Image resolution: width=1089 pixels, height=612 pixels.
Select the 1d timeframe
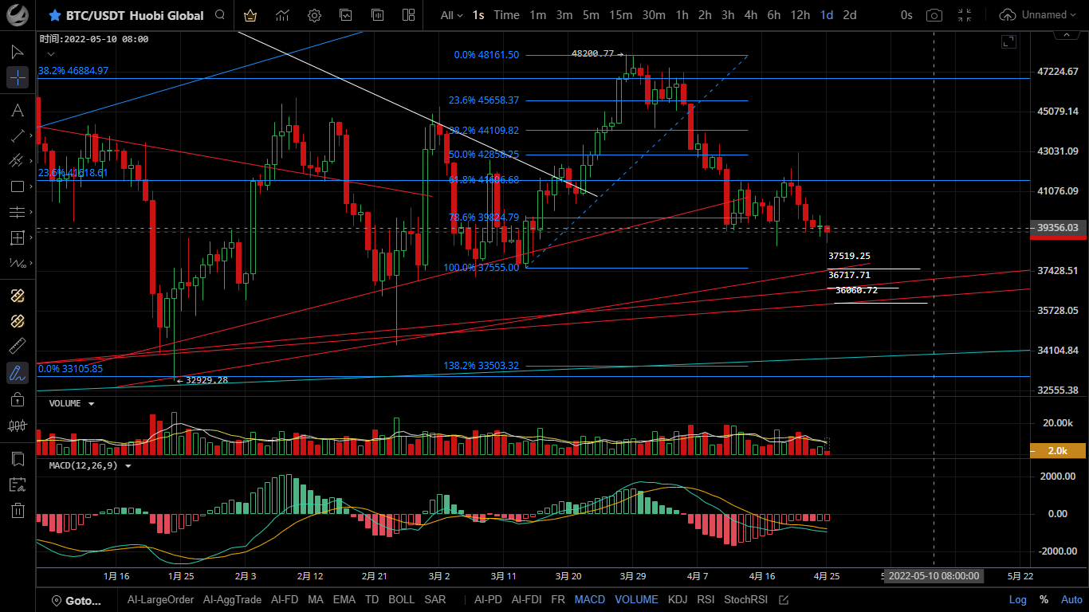(827, 15)
